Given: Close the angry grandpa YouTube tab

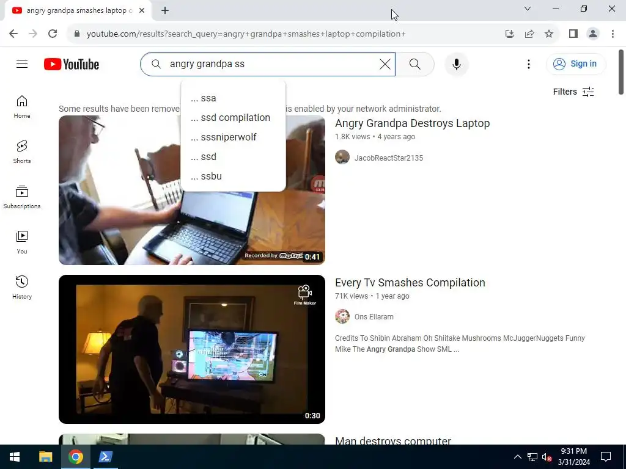Looking at the screenshot, I should (142, 10).
